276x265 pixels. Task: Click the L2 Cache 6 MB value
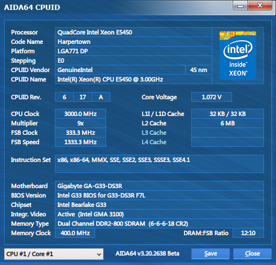click(x=227, y=123)
